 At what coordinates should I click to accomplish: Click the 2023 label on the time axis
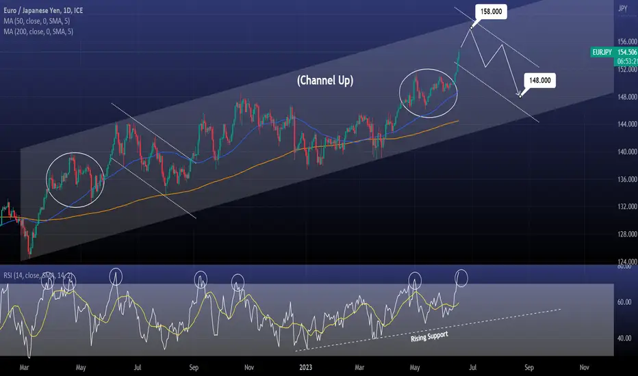click(x=305, y=368)
